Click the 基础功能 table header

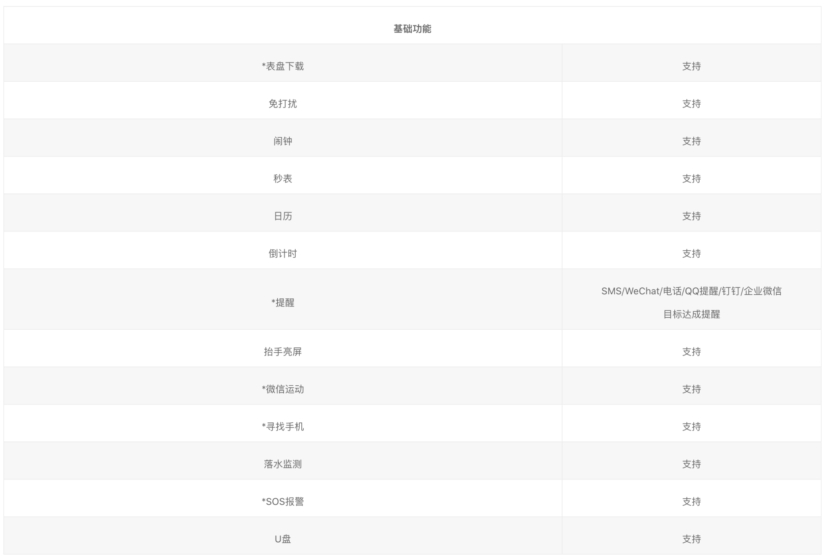coord(412,29)
